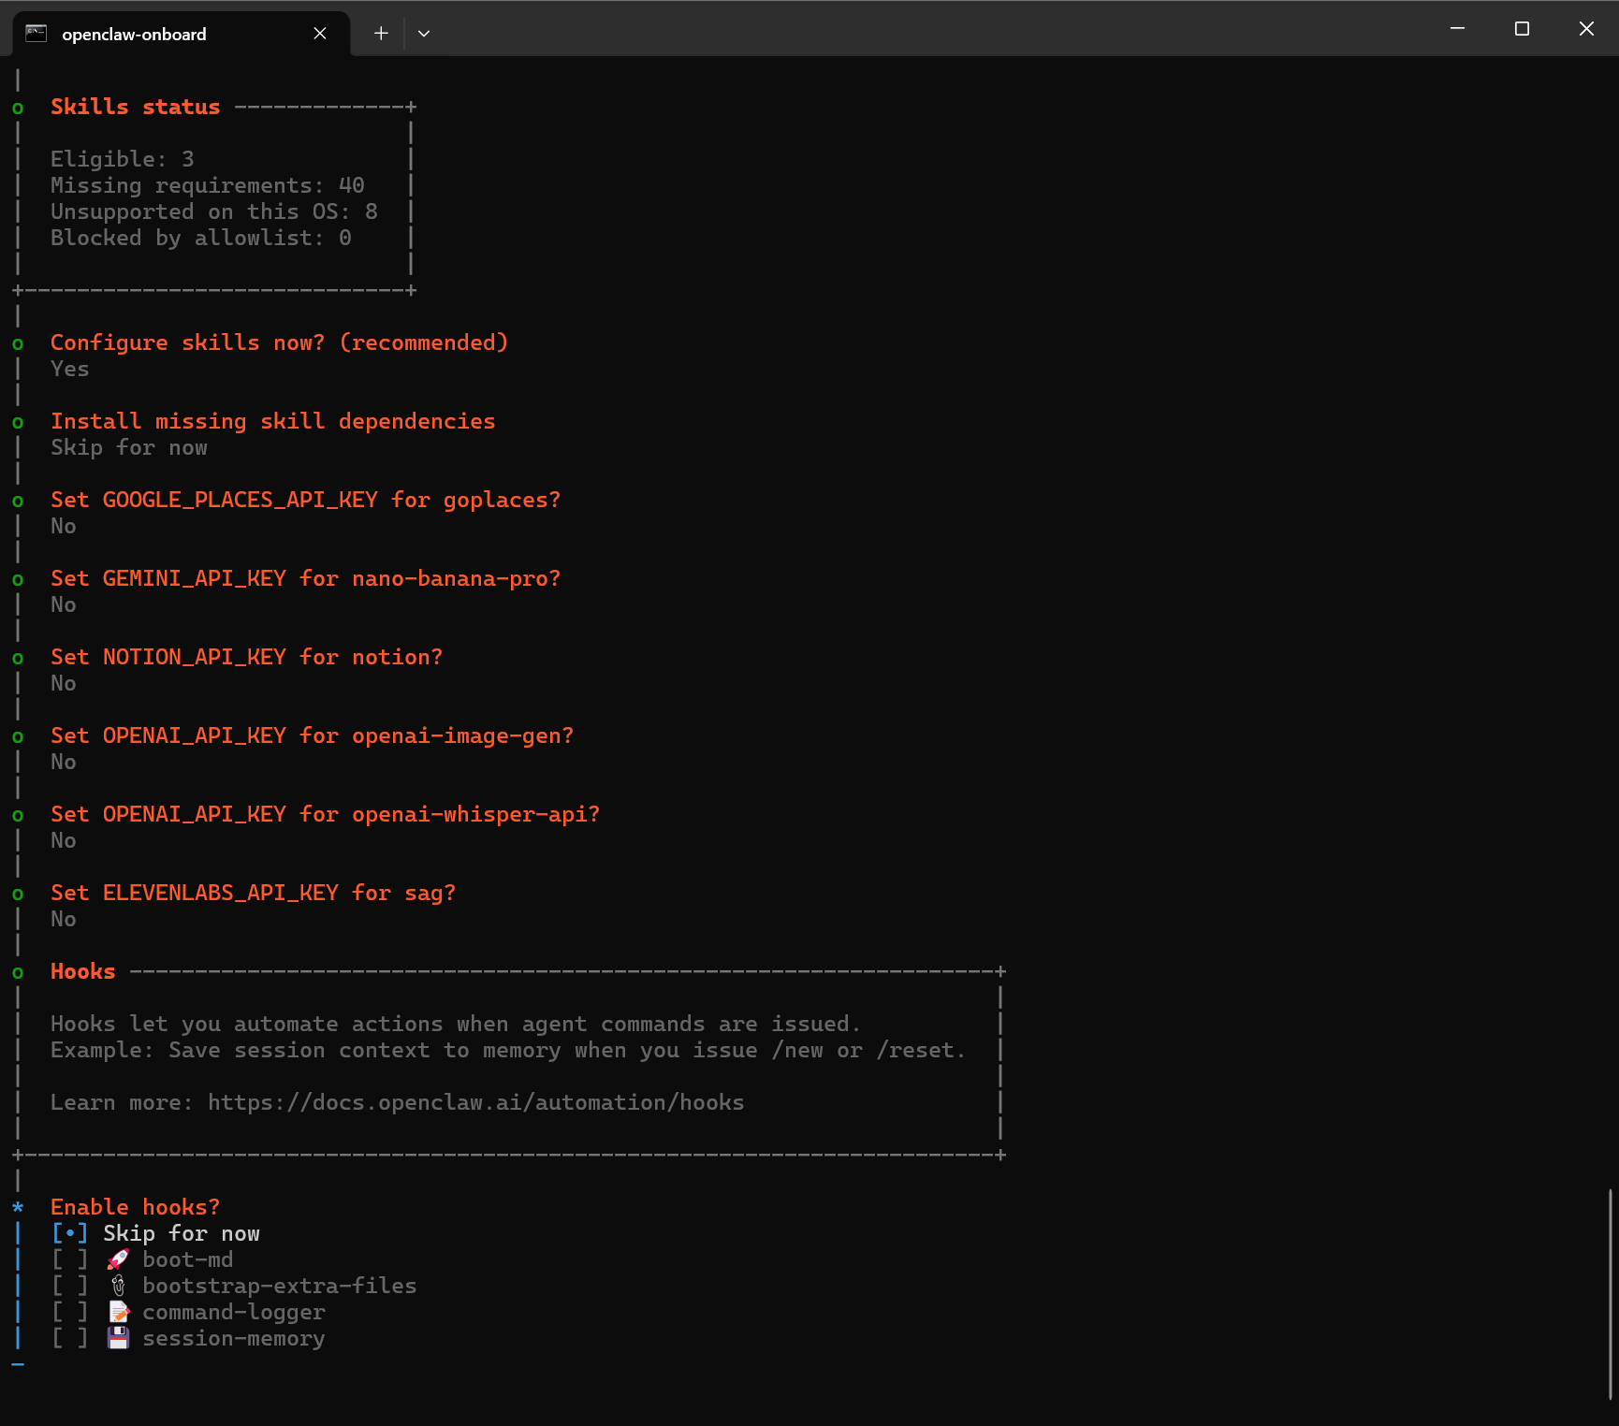Click the blue asterisk active-prompt marker
This screenshot has width=1619, height=1426.
coord(18,1207)
